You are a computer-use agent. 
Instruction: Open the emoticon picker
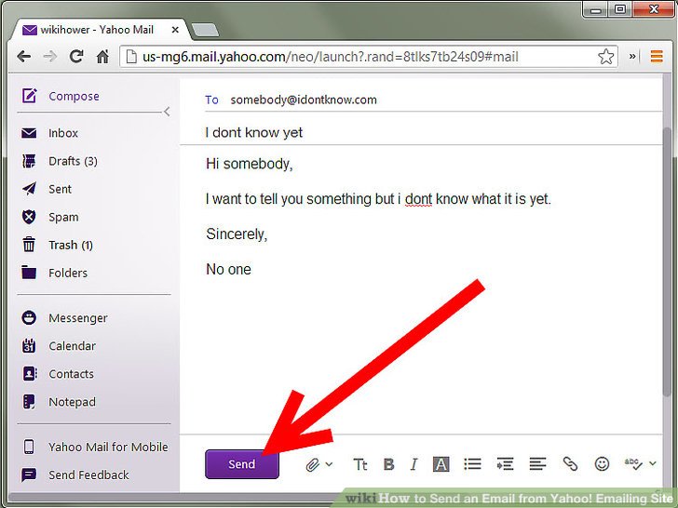602,464
